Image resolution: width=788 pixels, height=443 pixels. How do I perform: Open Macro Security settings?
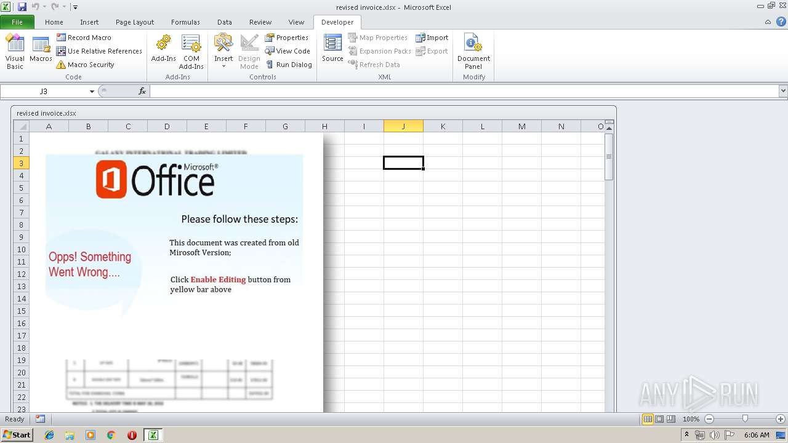[x=85, y=65]
